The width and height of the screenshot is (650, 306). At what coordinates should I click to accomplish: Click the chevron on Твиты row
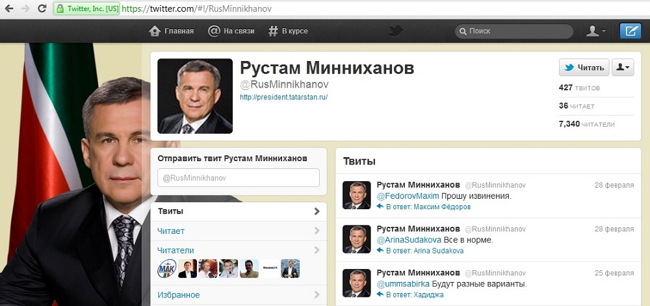click(x=317, y=211)
